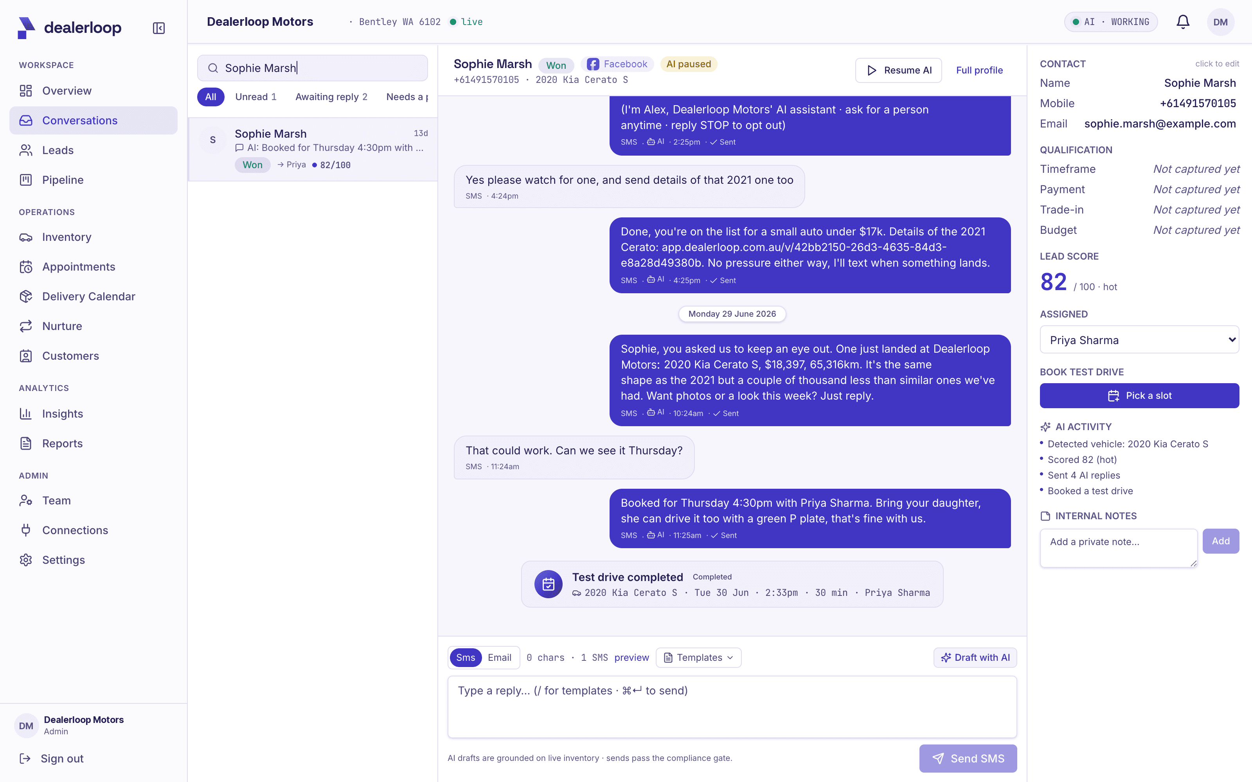Click the search magnifier icon
1252x782 pixels.
point(212,68)
